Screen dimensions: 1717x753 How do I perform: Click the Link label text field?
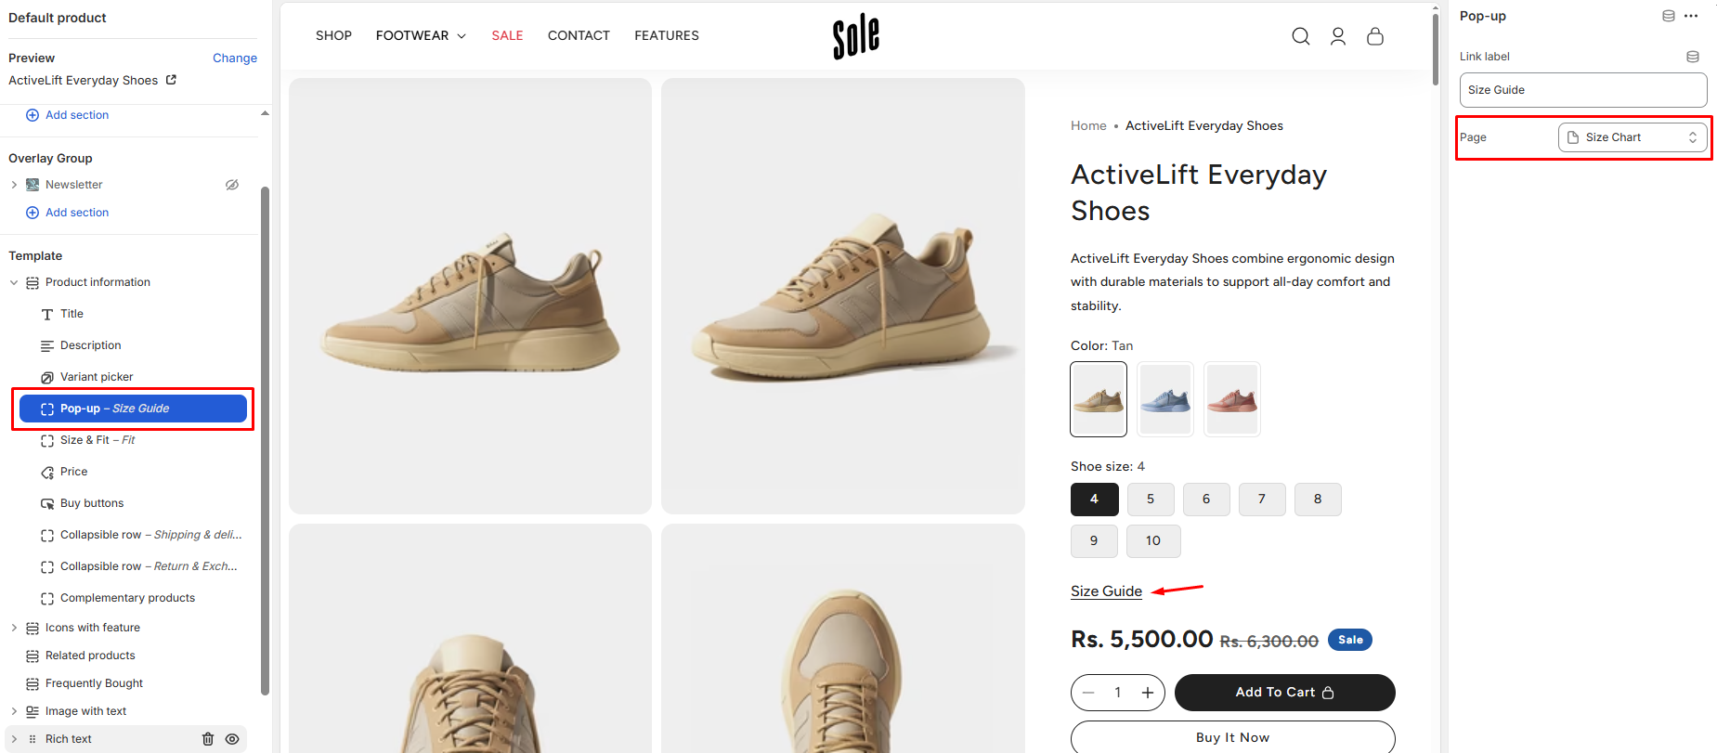(1582, 90)
